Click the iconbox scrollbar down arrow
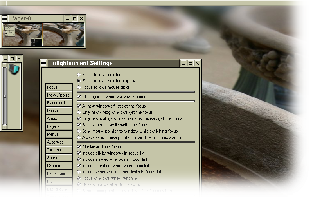313x206 pixels. point(5,127)
